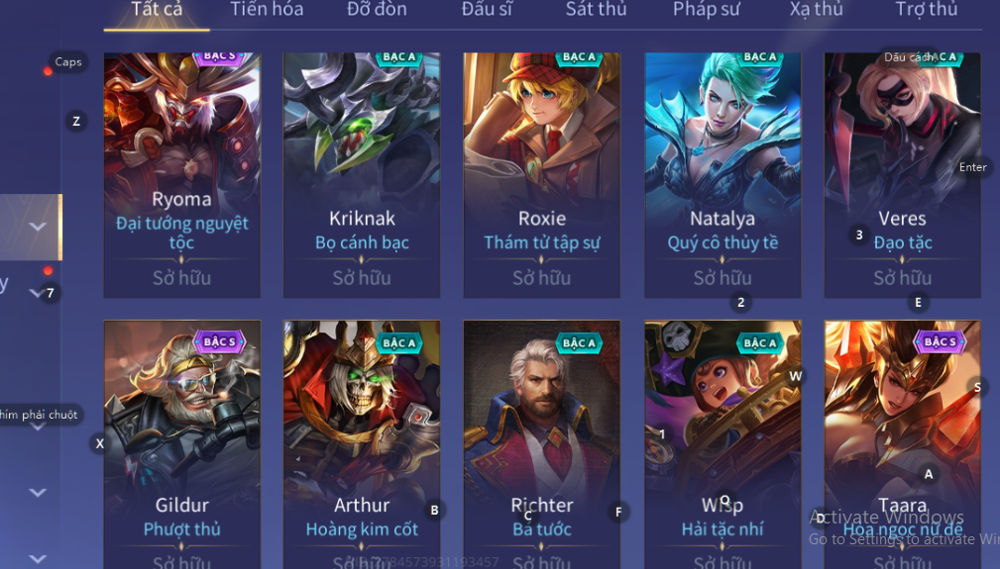Select Natalya Quý cô thủy tề skin
Viewport: 1000px width, 569px height.
click(x=722, y=175)
